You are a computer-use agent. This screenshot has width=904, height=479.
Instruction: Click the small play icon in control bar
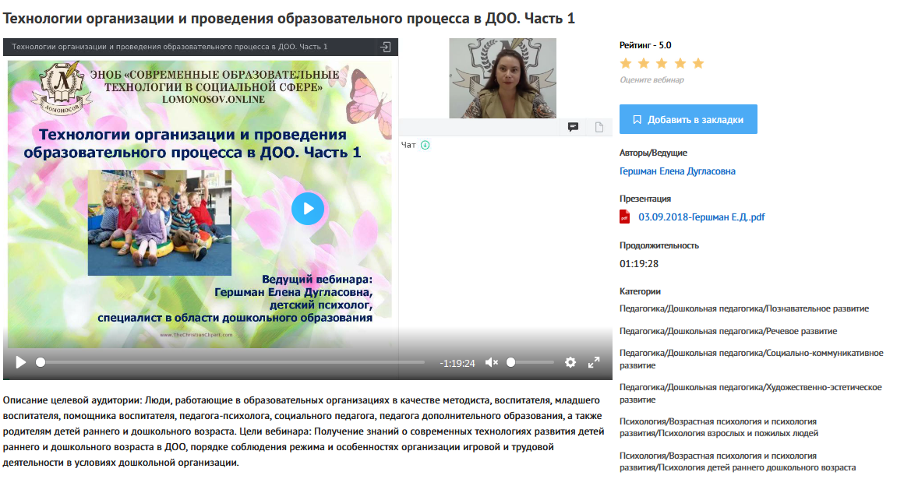pos(21,362)
